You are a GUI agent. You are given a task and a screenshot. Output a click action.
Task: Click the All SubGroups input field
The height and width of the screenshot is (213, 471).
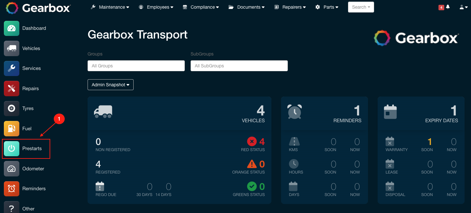239,66
